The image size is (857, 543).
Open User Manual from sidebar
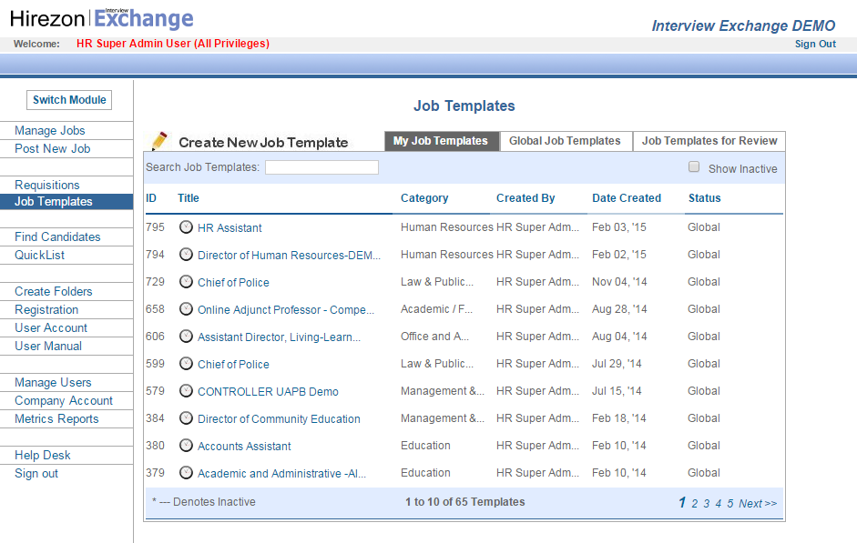pyautogui.click(x=48, y=346)
